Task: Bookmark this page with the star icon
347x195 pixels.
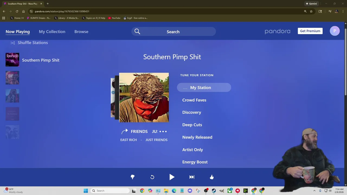Action: point(311,11)
